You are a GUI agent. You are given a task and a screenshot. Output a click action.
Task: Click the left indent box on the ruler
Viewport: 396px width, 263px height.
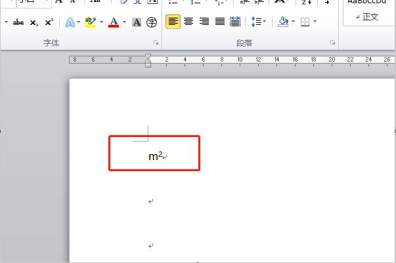(x=148, y=65)
